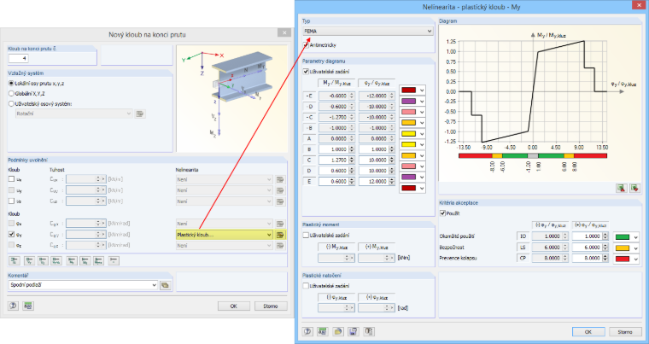Click the My hinge preset icon

pos(72,260)
